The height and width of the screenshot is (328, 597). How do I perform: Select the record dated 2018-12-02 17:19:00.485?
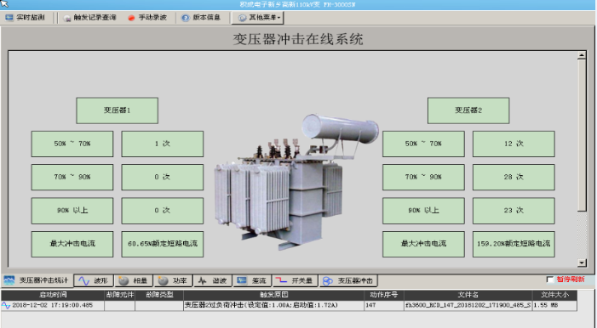click(x=53, y=305)
